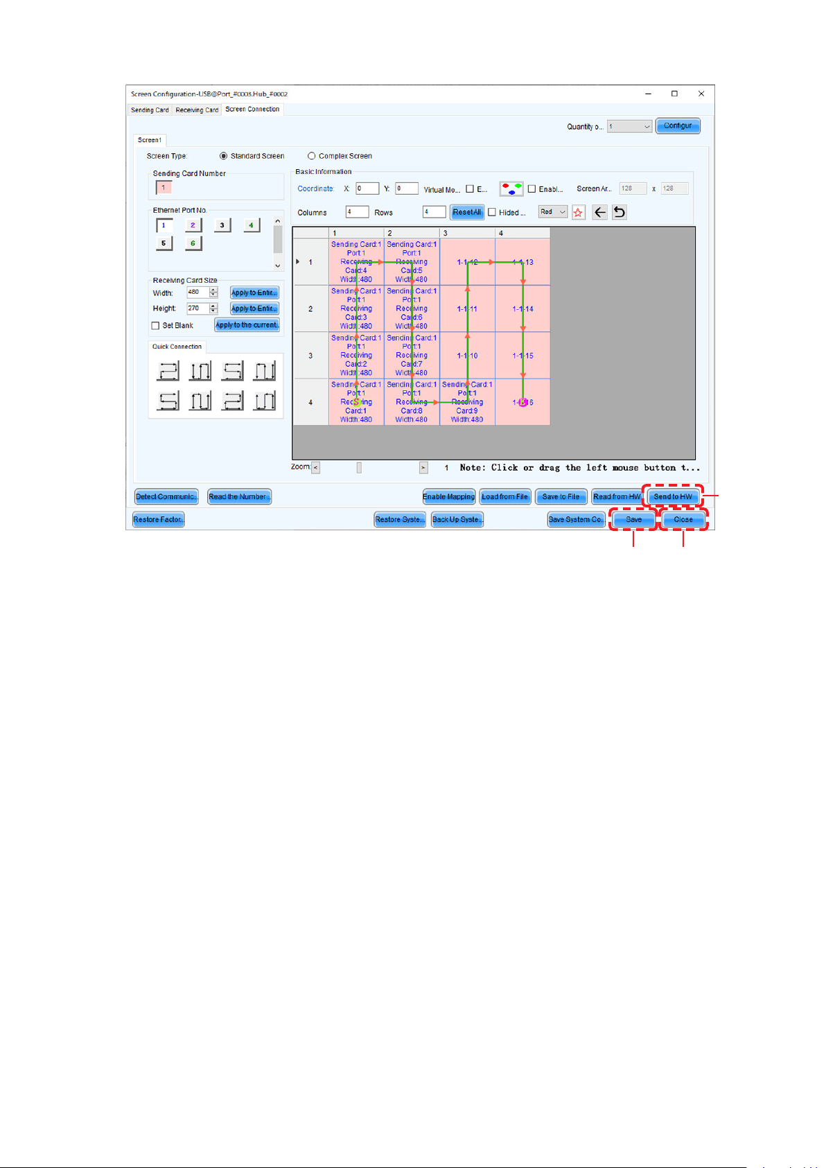This screenshot has width=826, height=1168.
Task: Click the left arrow back icon
Action: click(600, 213)
